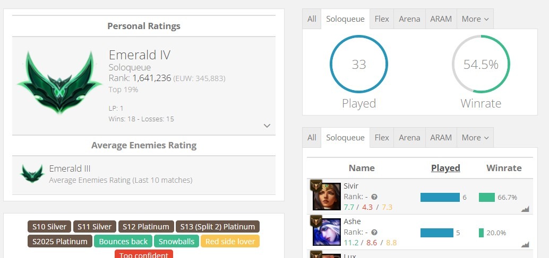Click Sivir's 7.7 / 4.3 / 7.3 KDA

point(368,207)
